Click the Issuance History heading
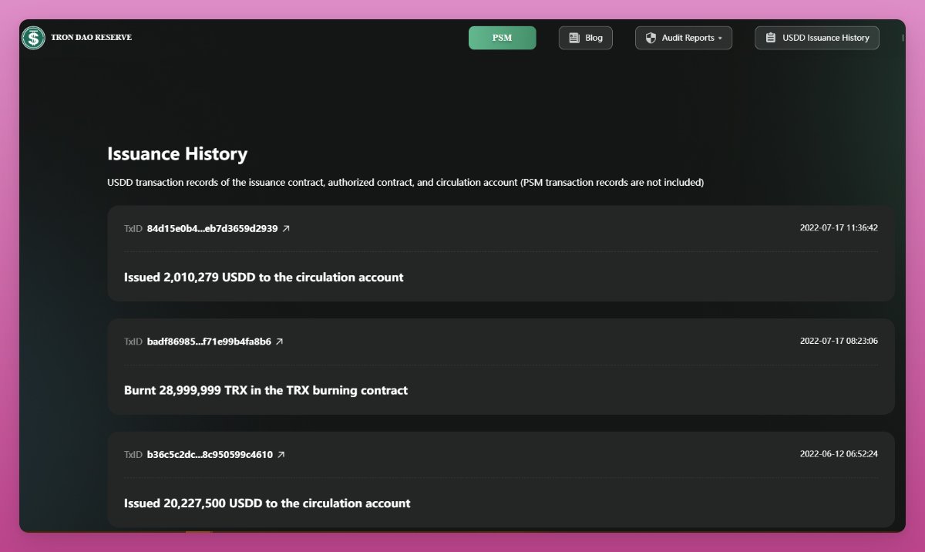 tap(177, 154)
